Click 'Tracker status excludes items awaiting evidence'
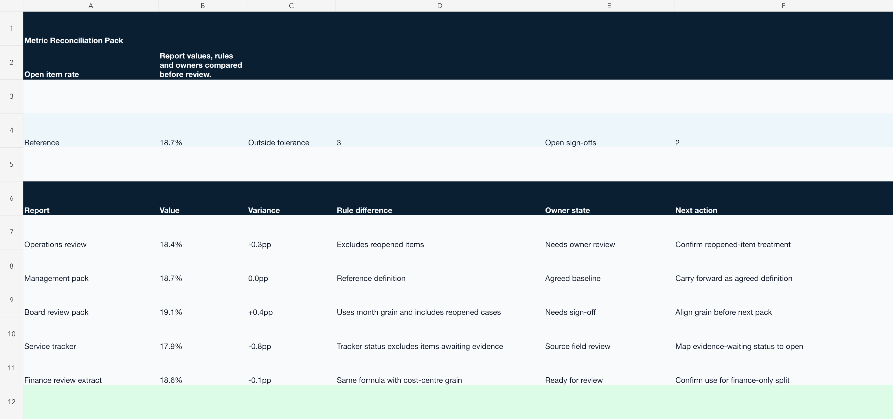893x419 pixels. coord(440,334)
